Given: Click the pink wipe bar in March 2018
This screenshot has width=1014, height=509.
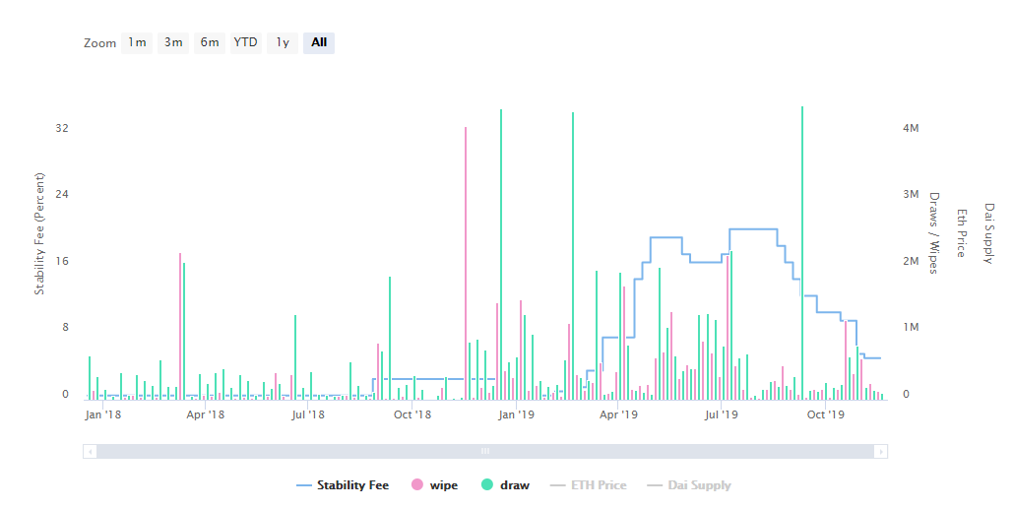Looking at the screenshot, I should click(x=180, y=325).
